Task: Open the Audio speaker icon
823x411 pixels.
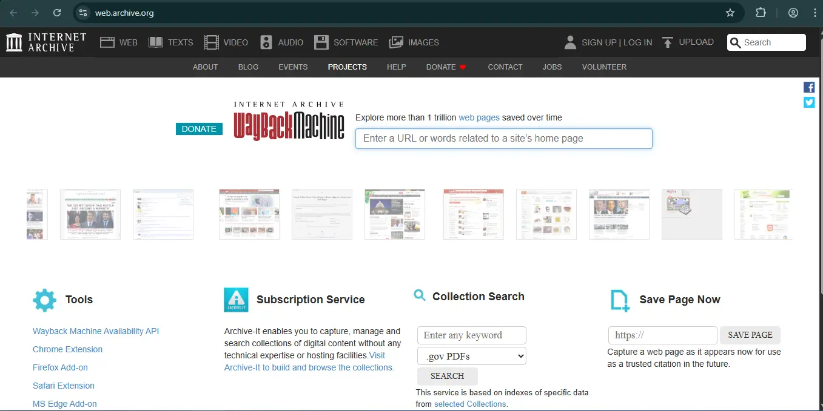Action: [x=266, y=42]
